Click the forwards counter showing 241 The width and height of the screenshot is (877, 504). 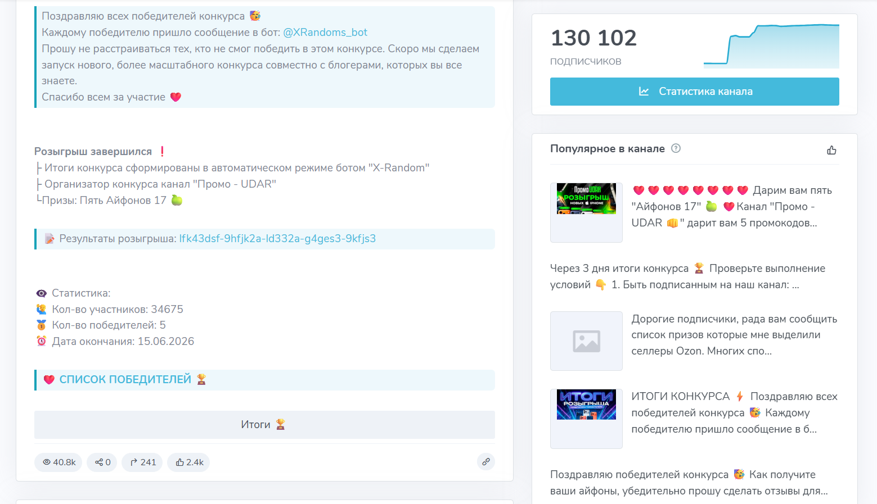pos(143,462)
